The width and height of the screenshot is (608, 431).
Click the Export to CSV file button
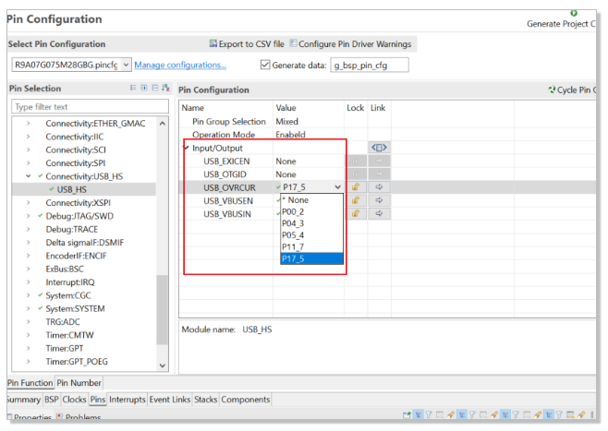[247, 43]
